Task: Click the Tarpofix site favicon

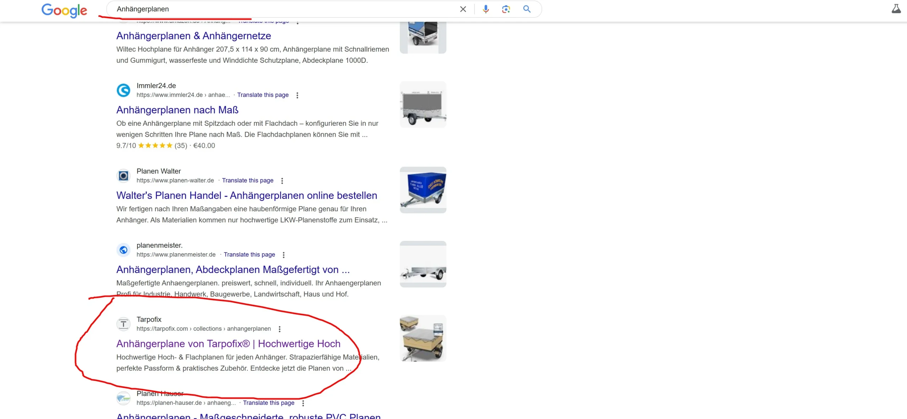Action: click(123, 324)
